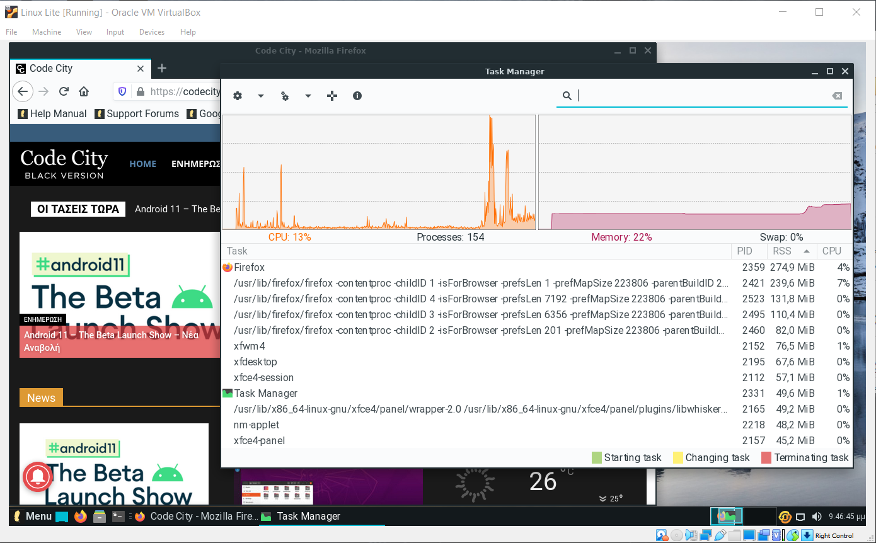
Task: Switch to the empty second workspace in pager
Action: click(x=760, y=517)
